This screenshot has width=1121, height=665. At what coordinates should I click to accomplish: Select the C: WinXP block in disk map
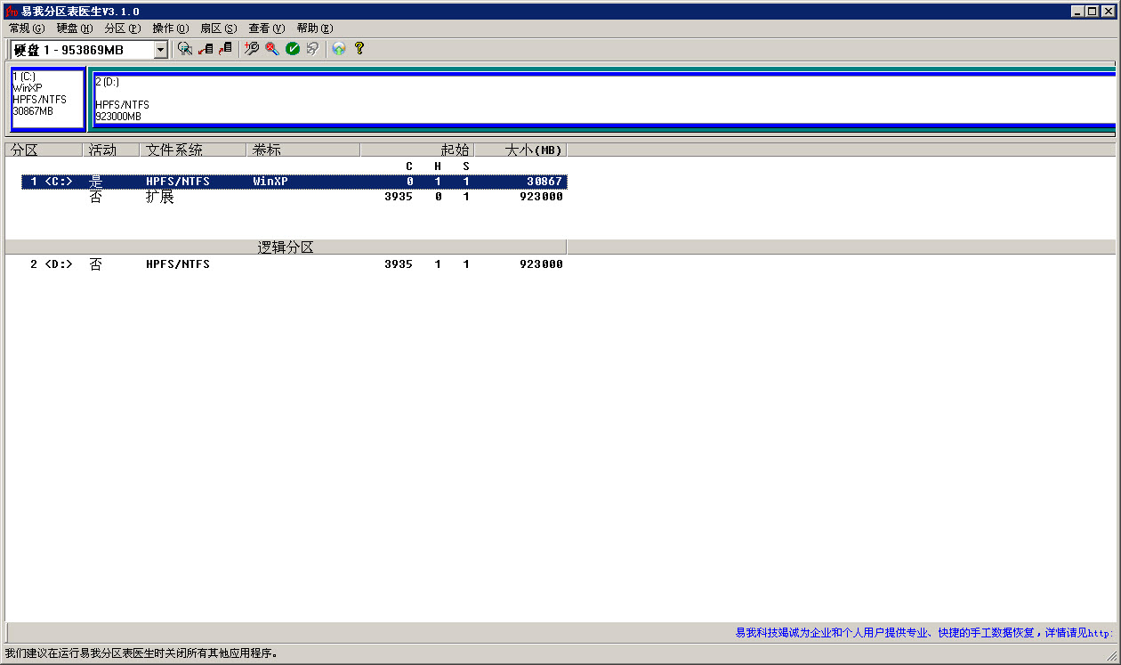point(48,98)
